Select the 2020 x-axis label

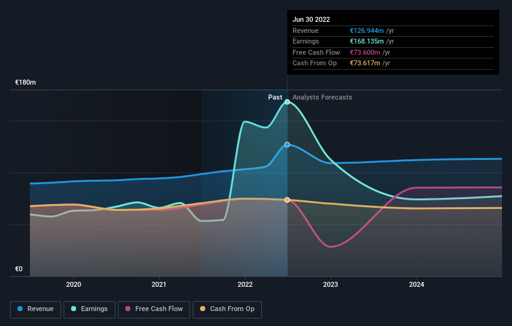(74, 284)
